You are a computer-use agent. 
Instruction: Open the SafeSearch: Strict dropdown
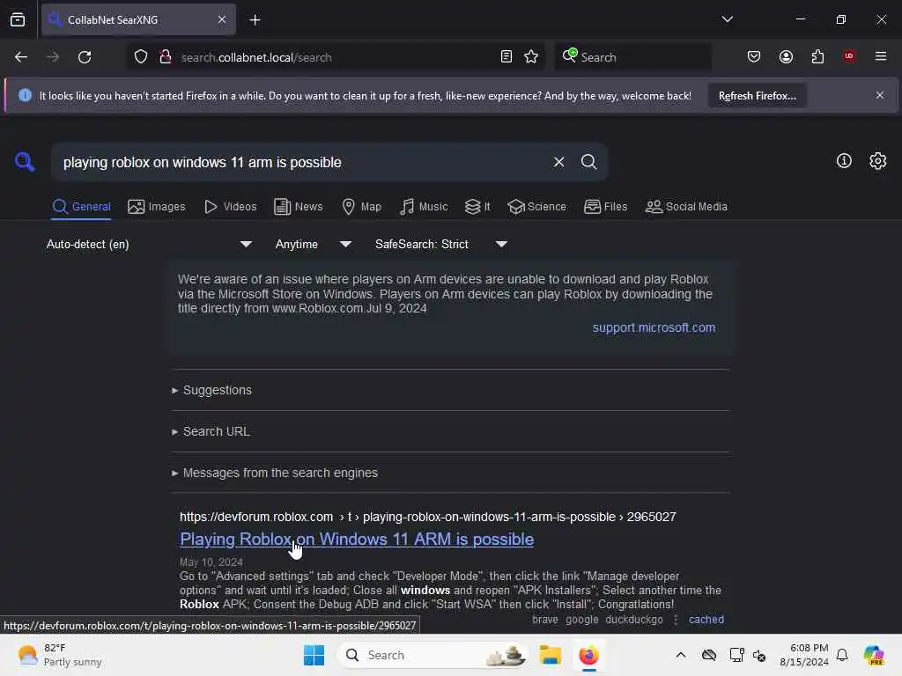pyautogui.click(x=441, y=245)
